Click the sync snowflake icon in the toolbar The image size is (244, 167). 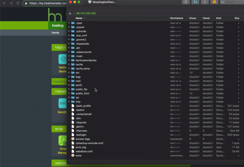click(205, 2)
